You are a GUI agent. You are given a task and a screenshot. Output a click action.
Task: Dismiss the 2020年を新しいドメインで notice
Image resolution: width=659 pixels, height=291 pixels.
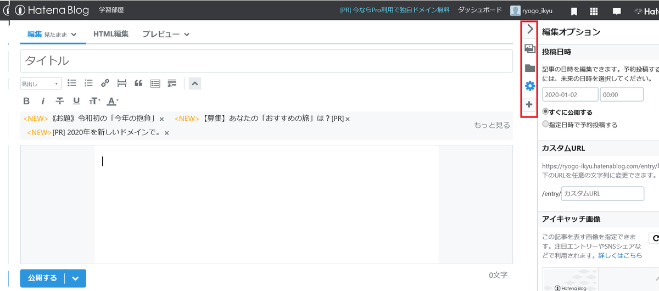coord(167,133)
